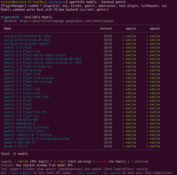Select model name gemini-3.5-flash
Viewport: 177px width, 175px height.
click(x=18, y=86)
